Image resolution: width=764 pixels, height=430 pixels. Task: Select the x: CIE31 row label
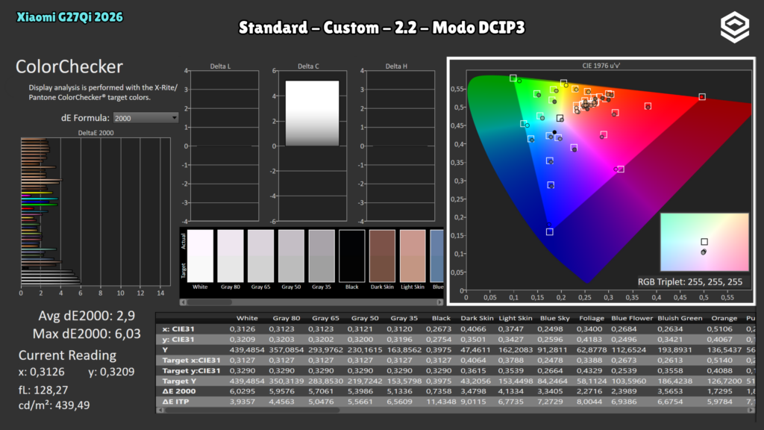(x=178, y=329)
